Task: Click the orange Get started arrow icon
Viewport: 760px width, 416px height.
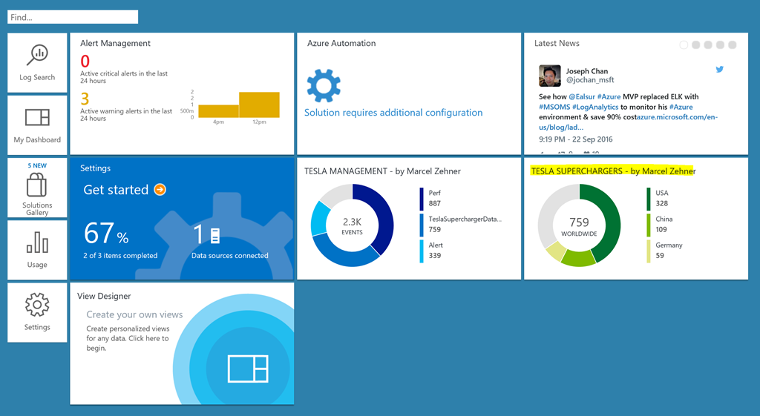Action: pos(160,190)
